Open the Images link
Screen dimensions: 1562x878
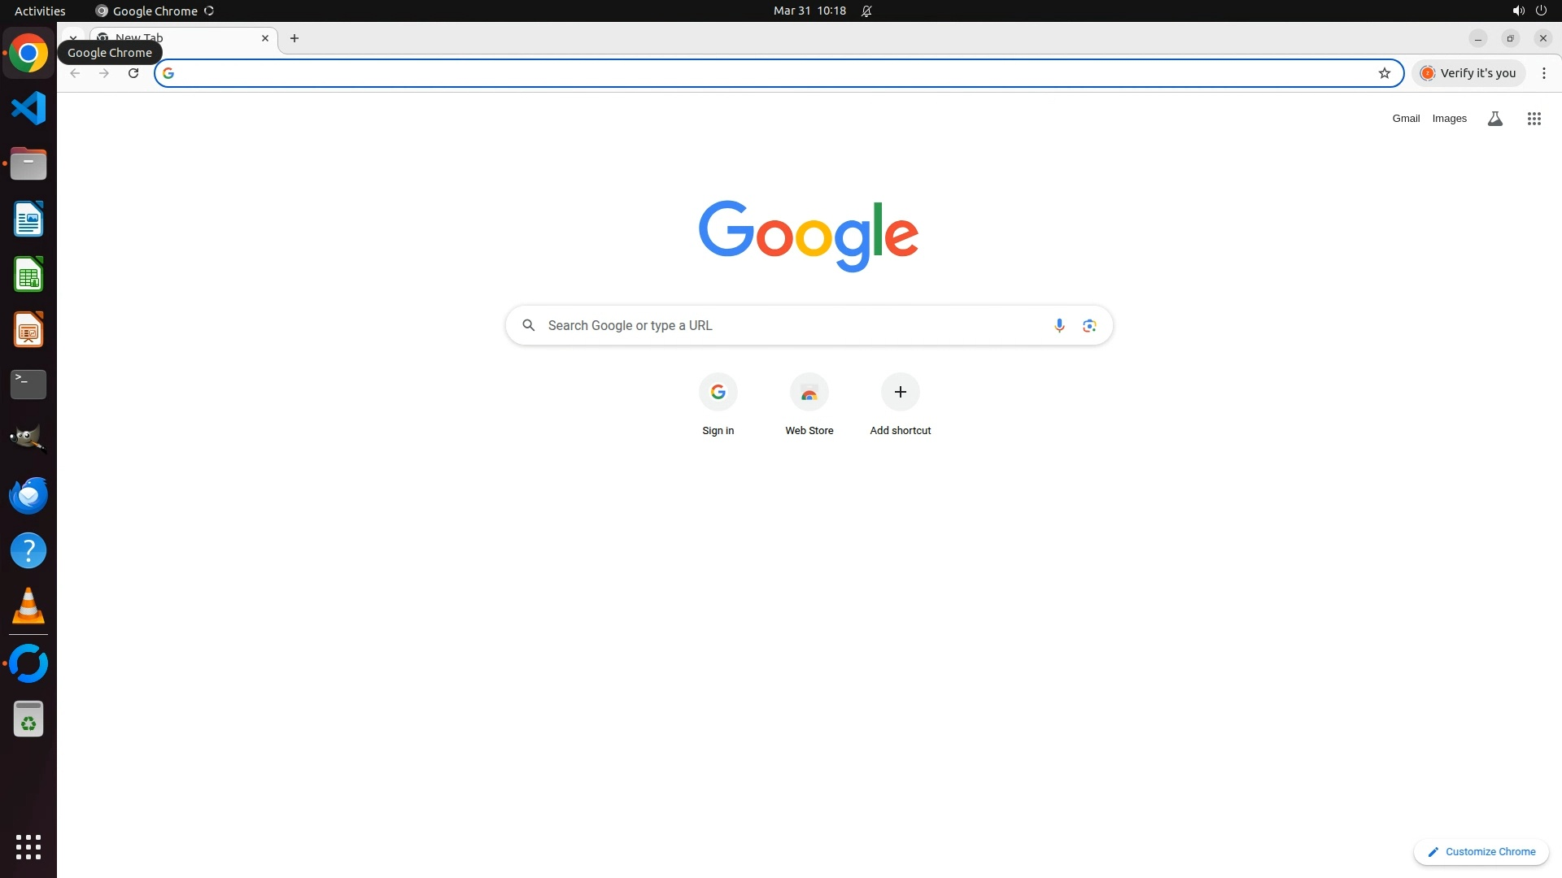coord(1449,119)
